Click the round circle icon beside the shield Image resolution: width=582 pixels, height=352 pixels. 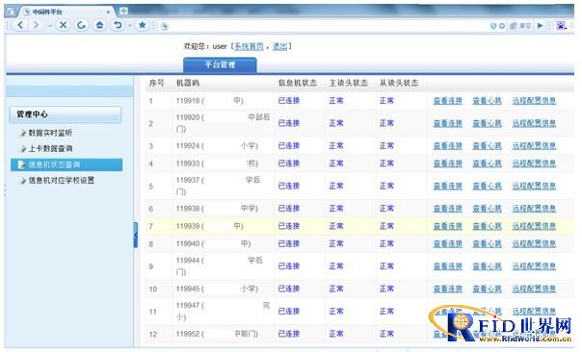coord(502,26)
